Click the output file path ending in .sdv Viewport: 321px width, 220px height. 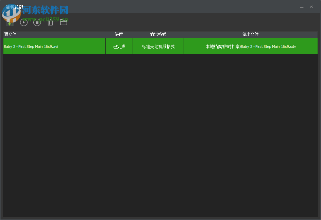tap(251, 47)
